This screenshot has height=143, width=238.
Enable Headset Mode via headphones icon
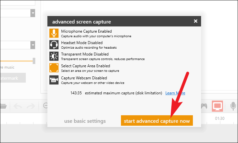tap(54, 45)
